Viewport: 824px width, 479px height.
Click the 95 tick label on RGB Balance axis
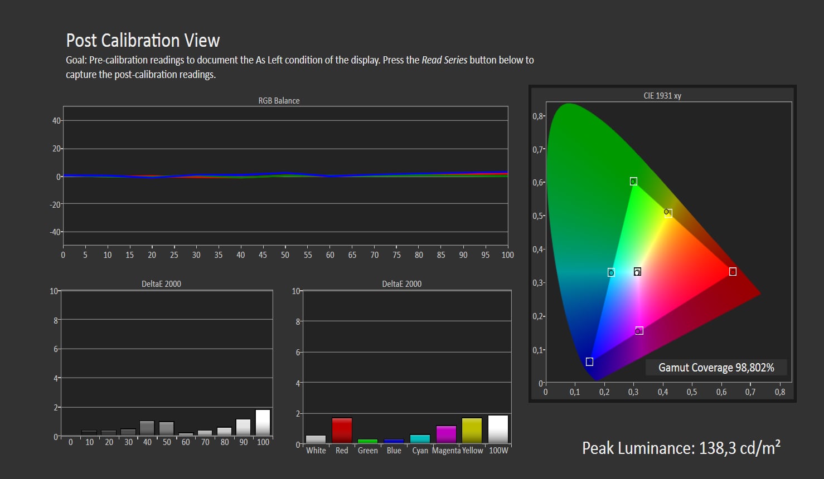tap(486, 255)
